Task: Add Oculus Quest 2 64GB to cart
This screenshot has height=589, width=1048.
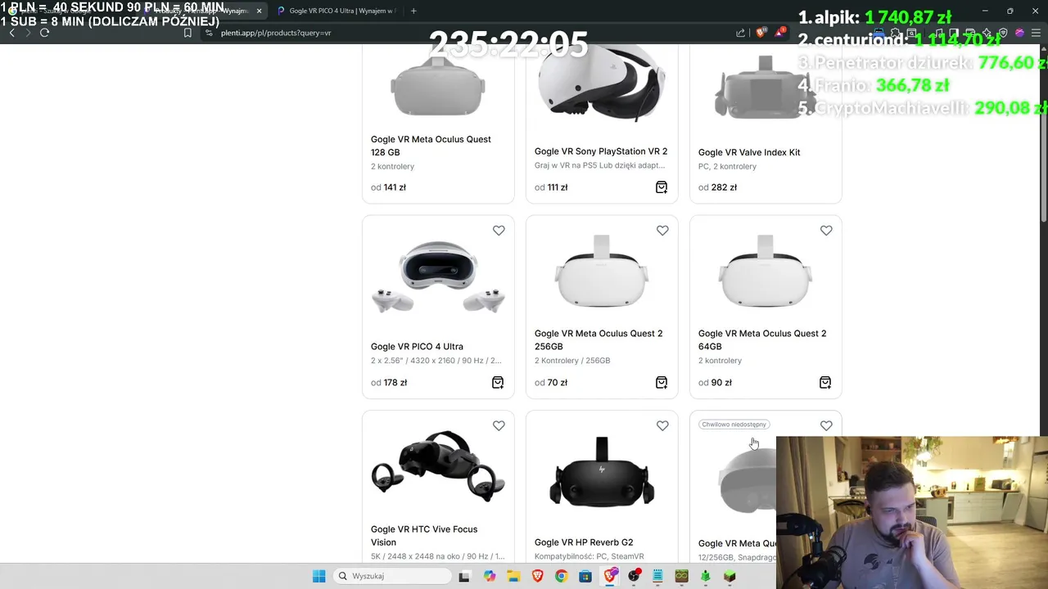Action: (x=825, y=383)
